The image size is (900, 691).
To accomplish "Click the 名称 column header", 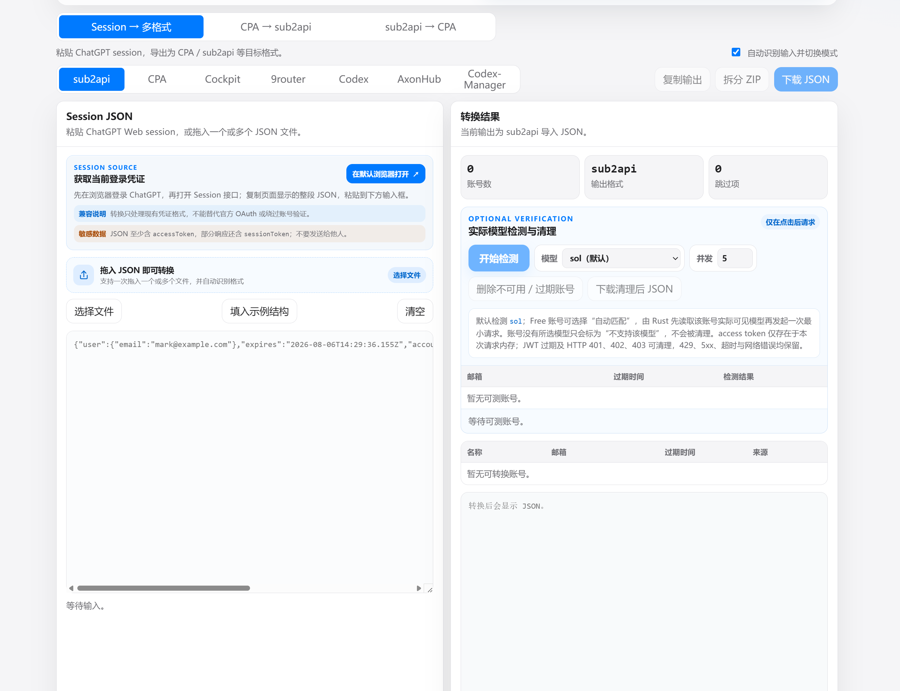I will (x=475, y=452).
